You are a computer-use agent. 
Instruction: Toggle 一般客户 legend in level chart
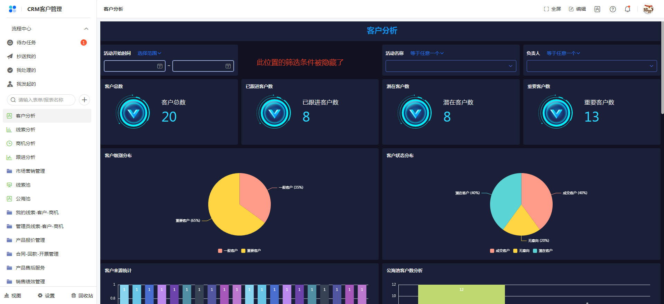pos(228,251)
